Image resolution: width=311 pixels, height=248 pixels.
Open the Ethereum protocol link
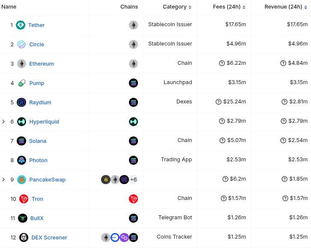(42, 64)
